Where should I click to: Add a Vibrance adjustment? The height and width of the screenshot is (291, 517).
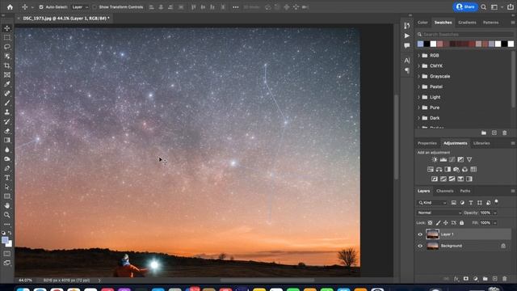(x=469, y=160)
